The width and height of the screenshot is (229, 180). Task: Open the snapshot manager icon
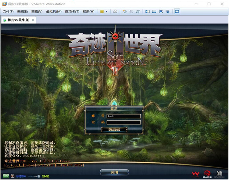coord(138,11)
